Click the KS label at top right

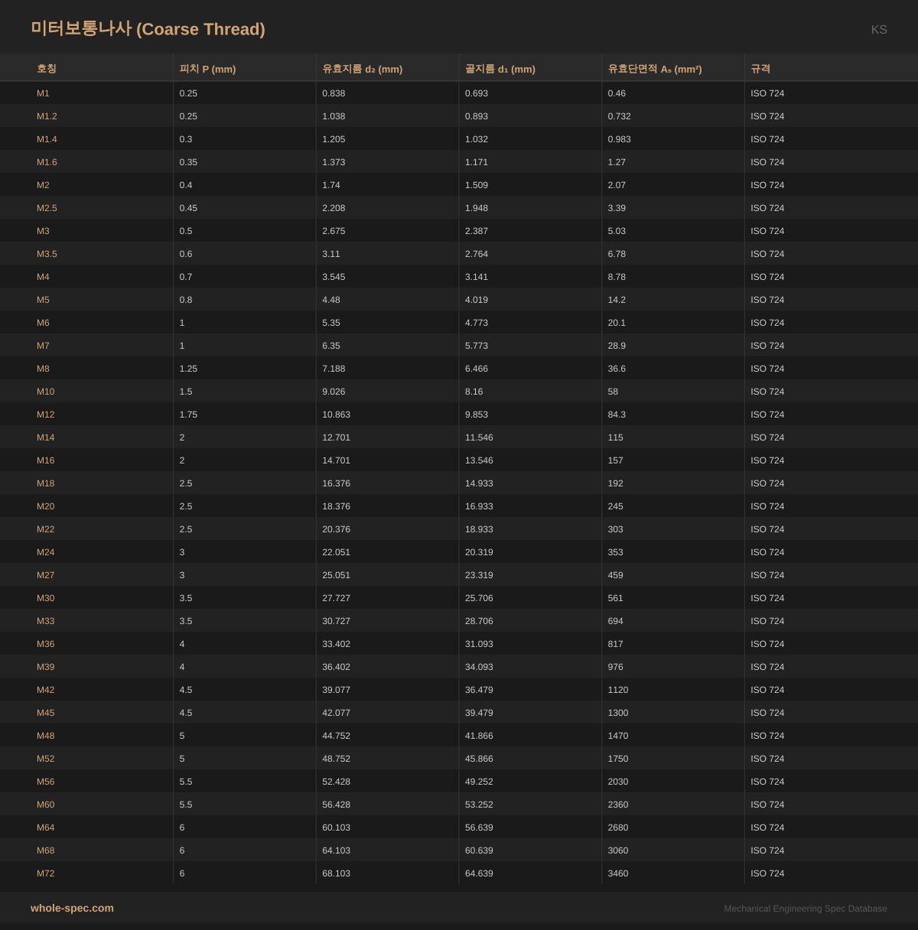point(878,30)
